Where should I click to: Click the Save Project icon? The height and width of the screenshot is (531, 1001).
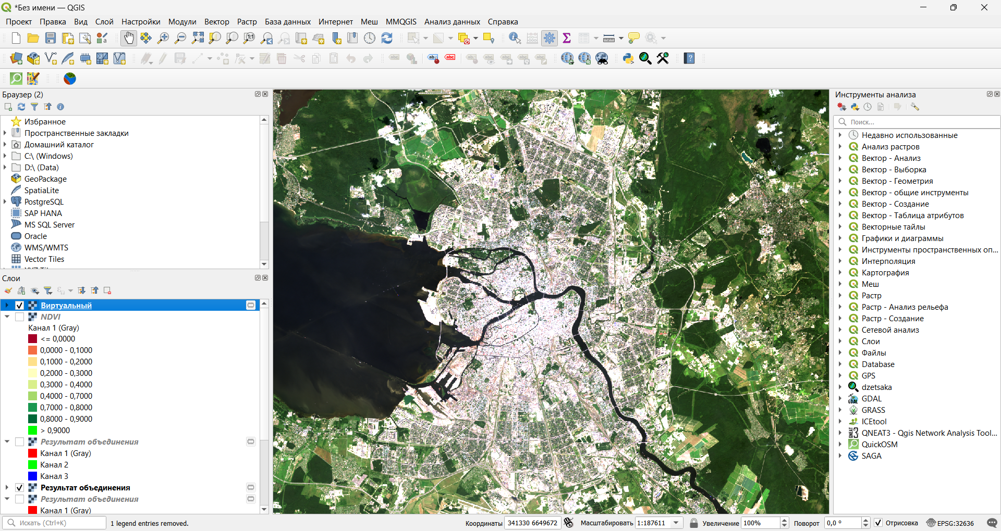51,38
